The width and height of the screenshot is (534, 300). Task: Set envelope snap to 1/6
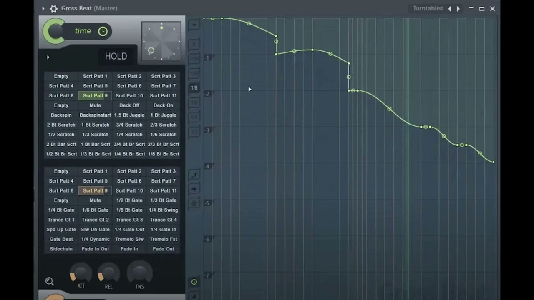[x=194, y=102]
